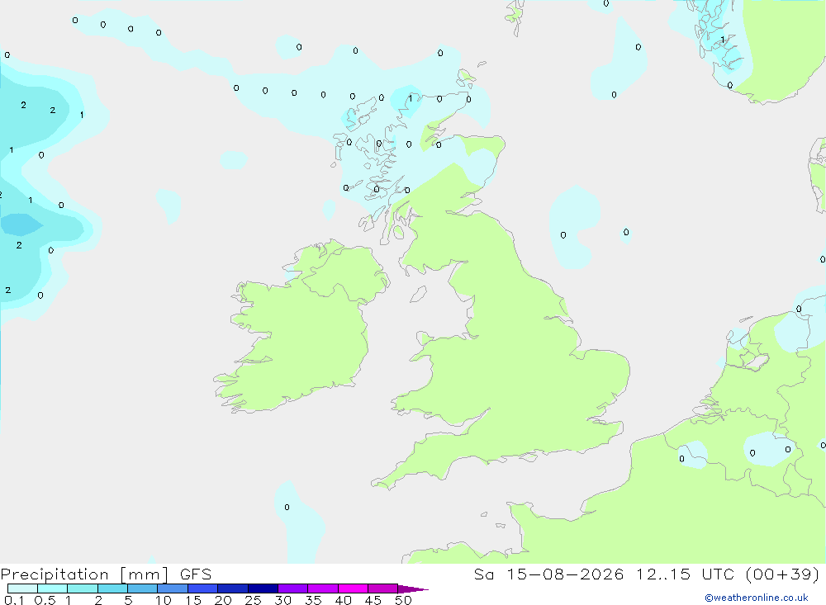Select the 0.1–0.5 mm lightest cyan legend swatch
This screenshot has height=605, width=826.
coord(22,588)
